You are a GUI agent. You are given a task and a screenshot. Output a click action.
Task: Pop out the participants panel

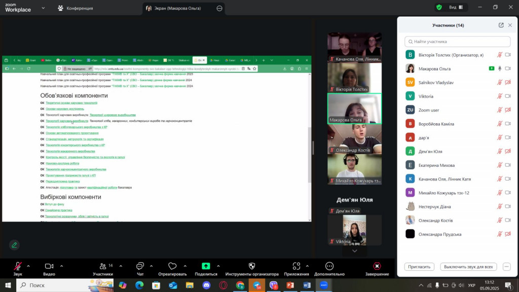coord(501,25)
